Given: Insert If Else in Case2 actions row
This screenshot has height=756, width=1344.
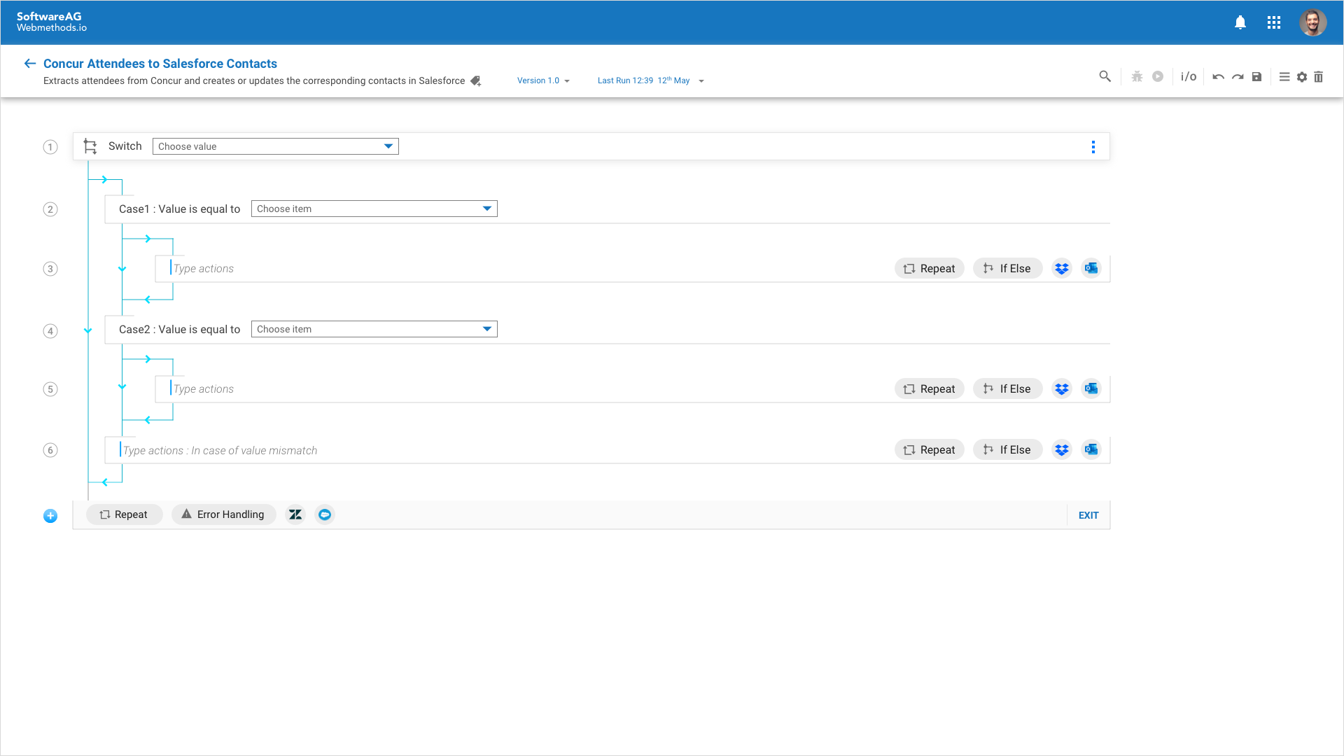Looking at the screenshot, I should point(1007,388).
